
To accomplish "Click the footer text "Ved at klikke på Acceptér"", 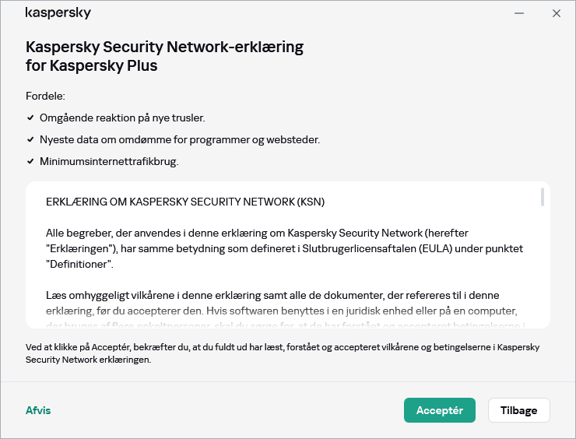I will tap(282, 353).
